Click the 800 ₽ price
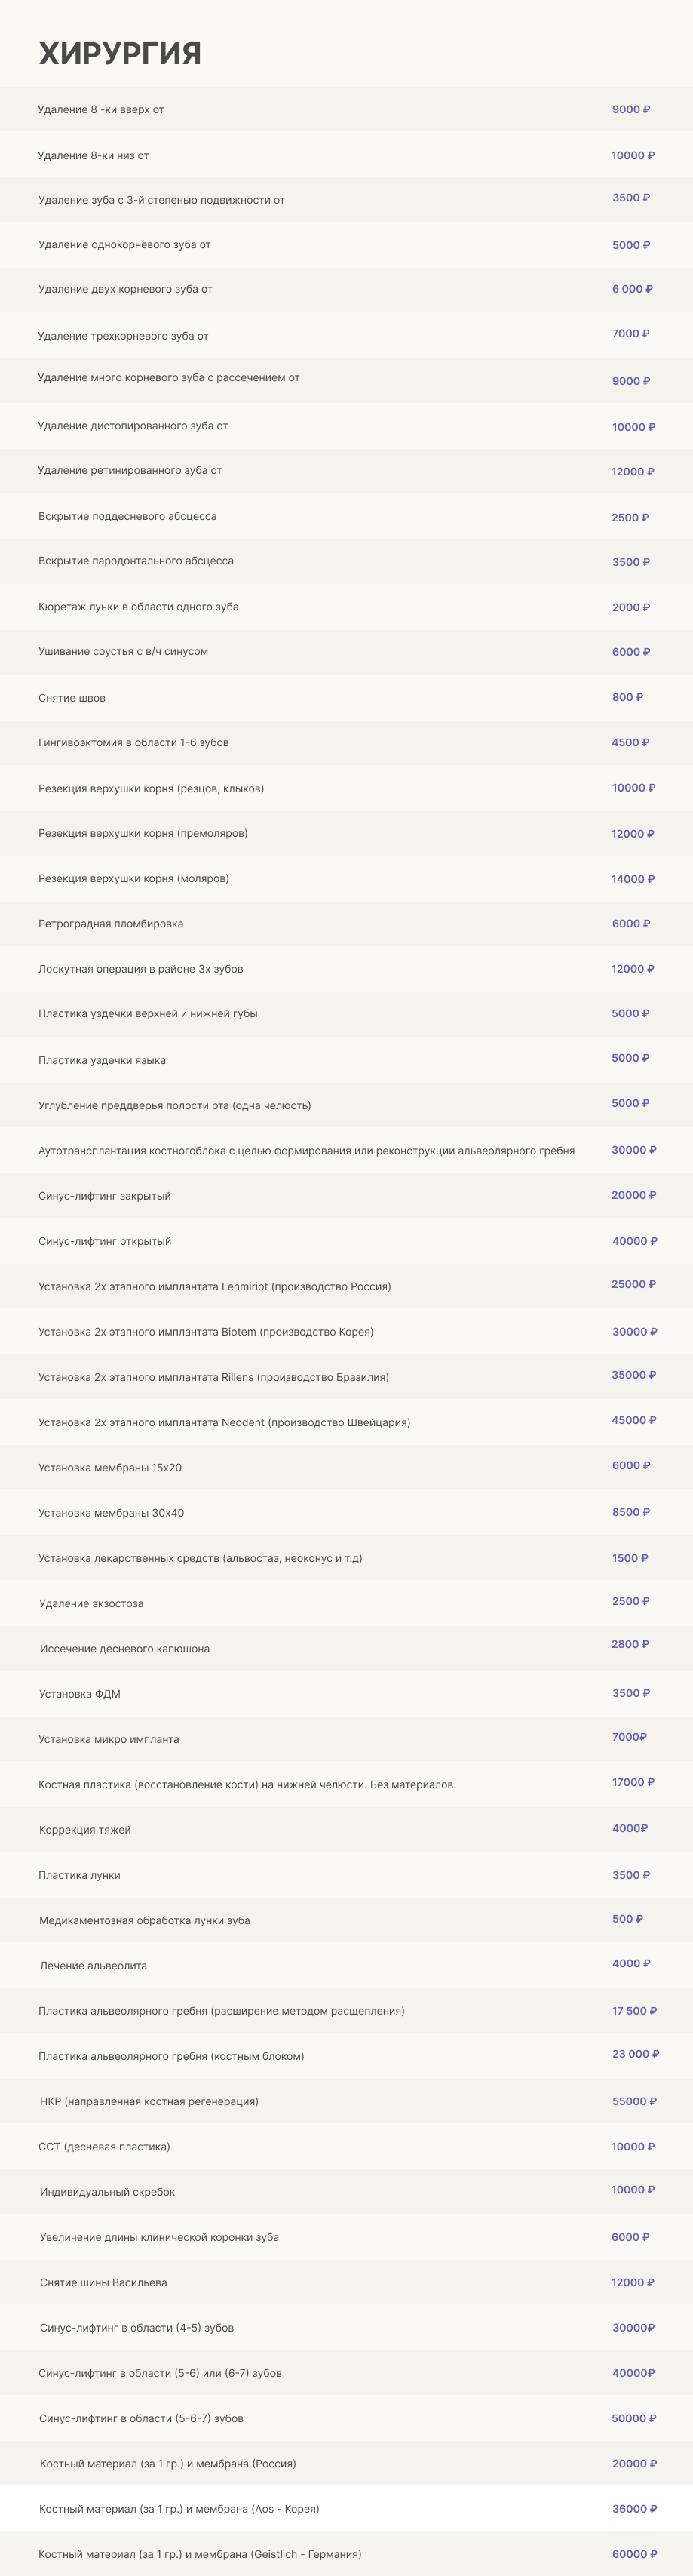This screenshot has width=693, height=2576. 627,698
